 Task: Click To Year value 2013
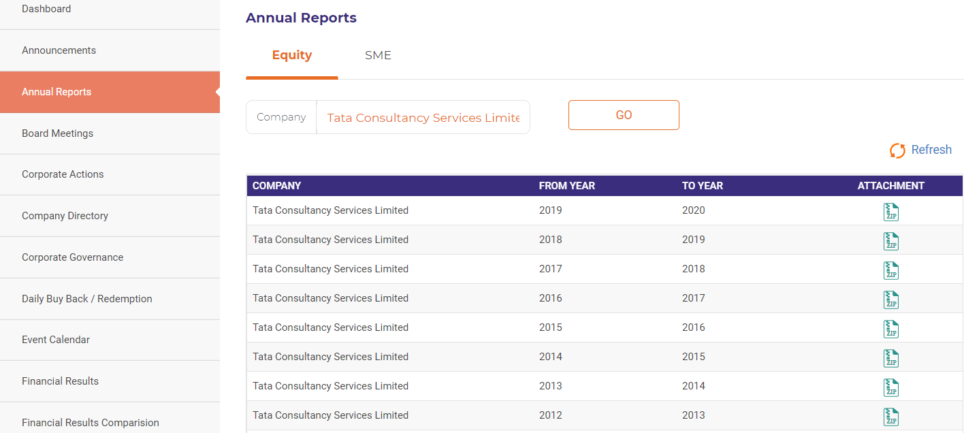tap(694, 415)
